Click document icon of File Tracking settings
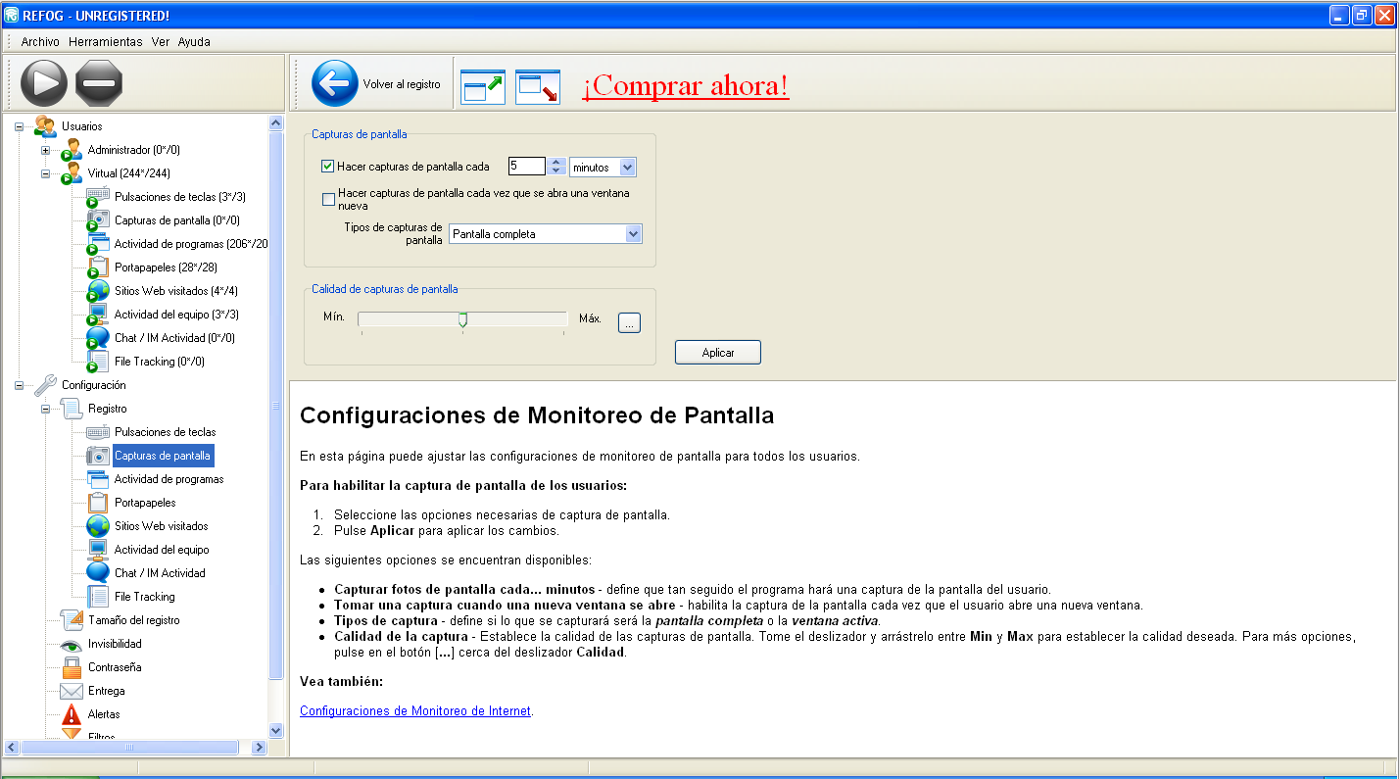Image resolution: width=1400 pixels, height=779 pixels. (98, 597)
